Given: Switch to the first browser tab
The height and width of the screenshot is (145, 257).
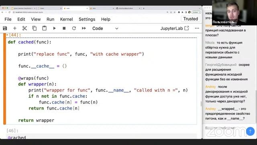Looking at the screenshot, I should [23, 8].
